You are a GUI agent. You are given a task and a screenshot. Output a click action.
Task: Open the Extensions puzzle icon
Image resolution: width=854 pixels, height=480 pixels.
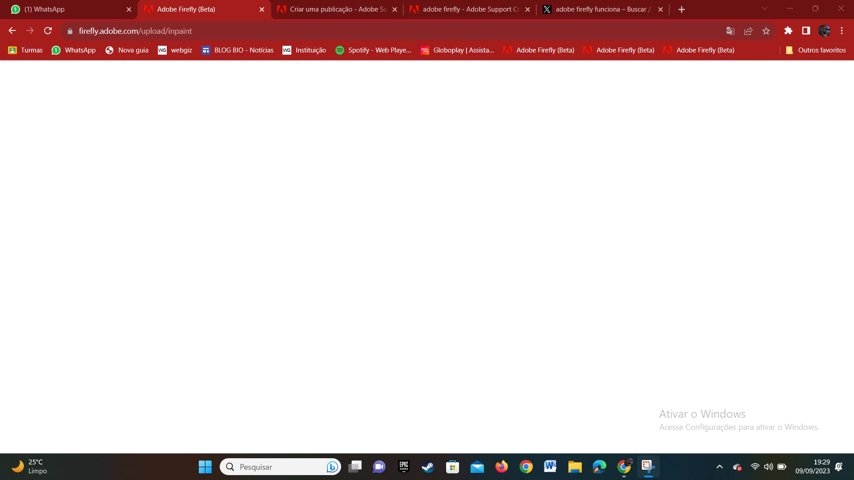click(x=788, y=31)
